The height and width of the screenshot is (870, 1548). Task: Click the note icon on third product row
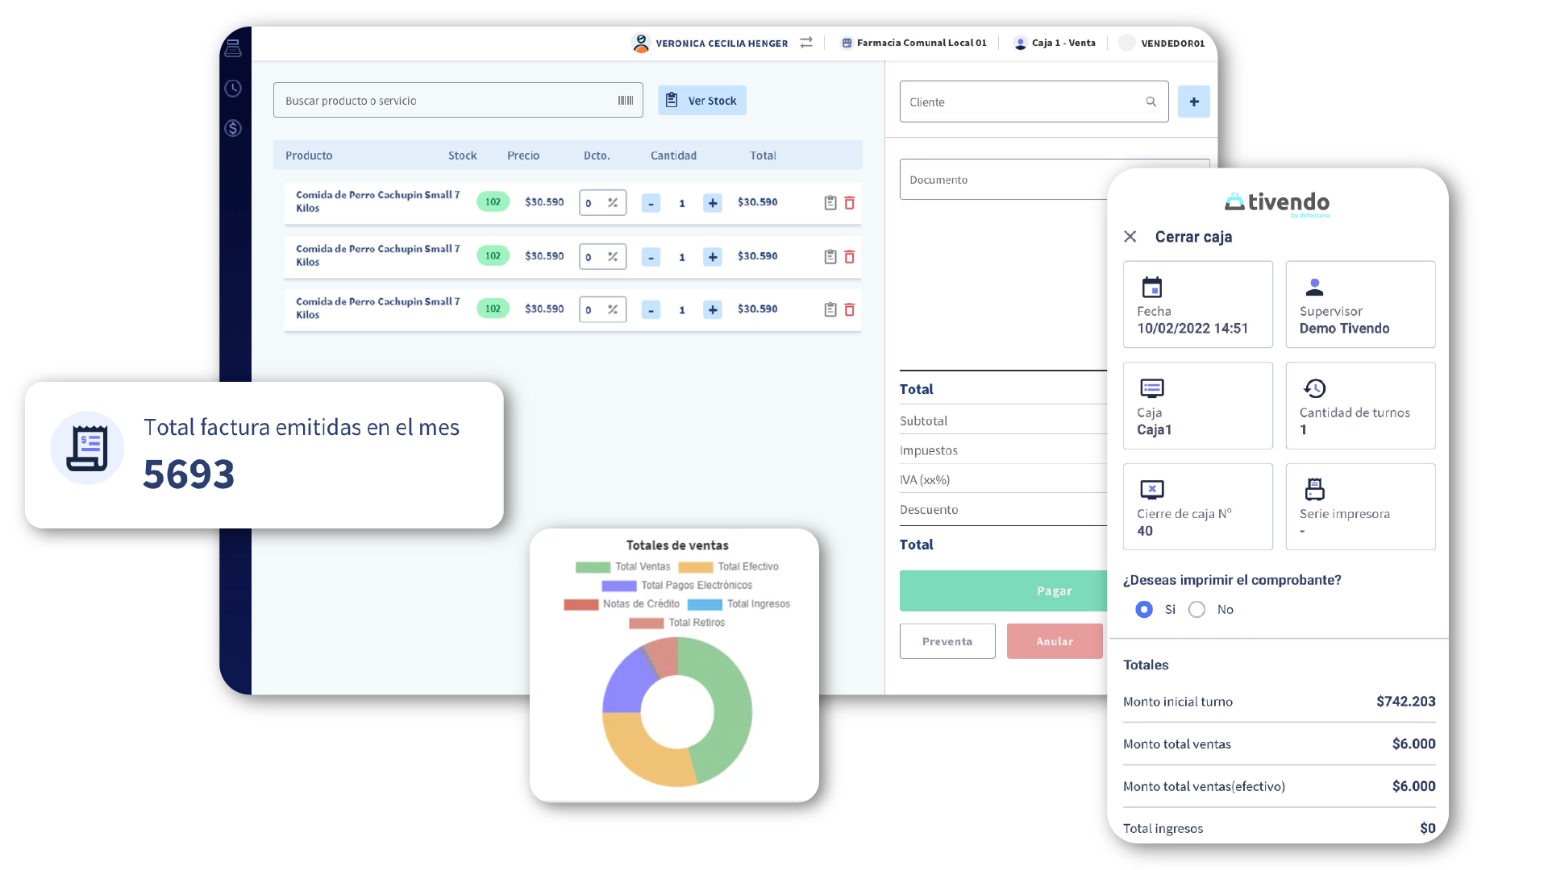pos(830,309)
